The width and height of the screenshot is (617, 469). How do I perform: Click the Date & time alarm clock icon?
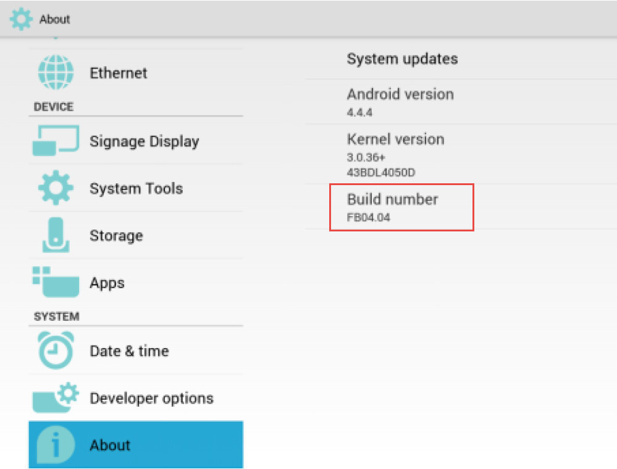56,350
